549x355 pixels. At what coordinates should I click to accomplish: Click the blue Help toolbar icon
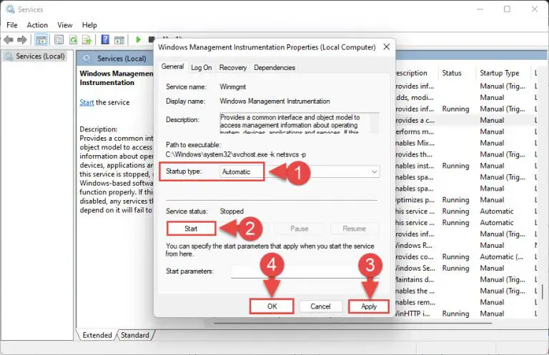click(105, 40)
